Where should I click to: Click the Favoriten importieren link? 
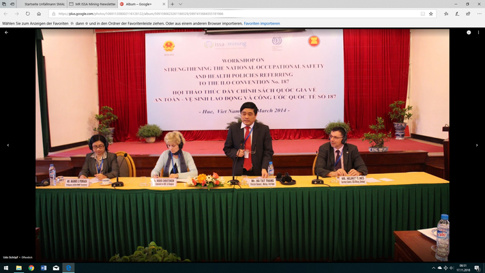[x=262, y=23]
